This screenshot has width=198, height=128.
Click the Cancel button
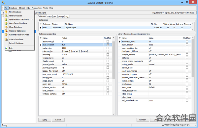click(58, 120)
